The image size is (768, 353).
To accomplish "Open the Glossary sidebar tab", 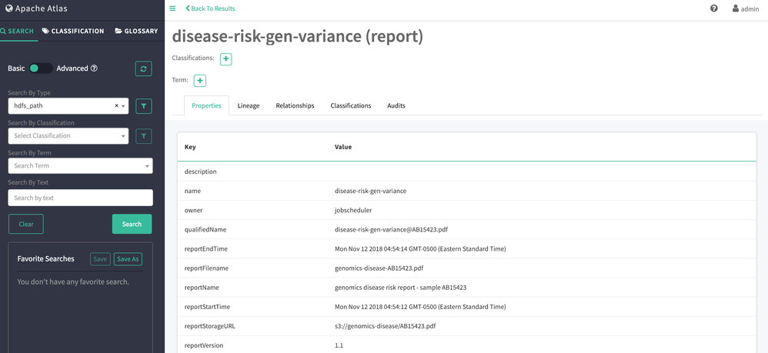I will 136,32.
